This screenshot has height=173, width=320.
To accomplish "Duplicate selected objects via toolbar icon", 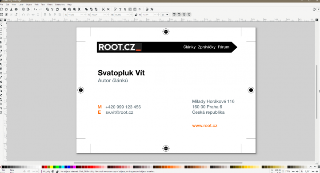I will tap(86, 9).
